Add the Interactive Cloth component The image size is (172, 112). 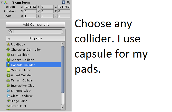coord(23,86)
